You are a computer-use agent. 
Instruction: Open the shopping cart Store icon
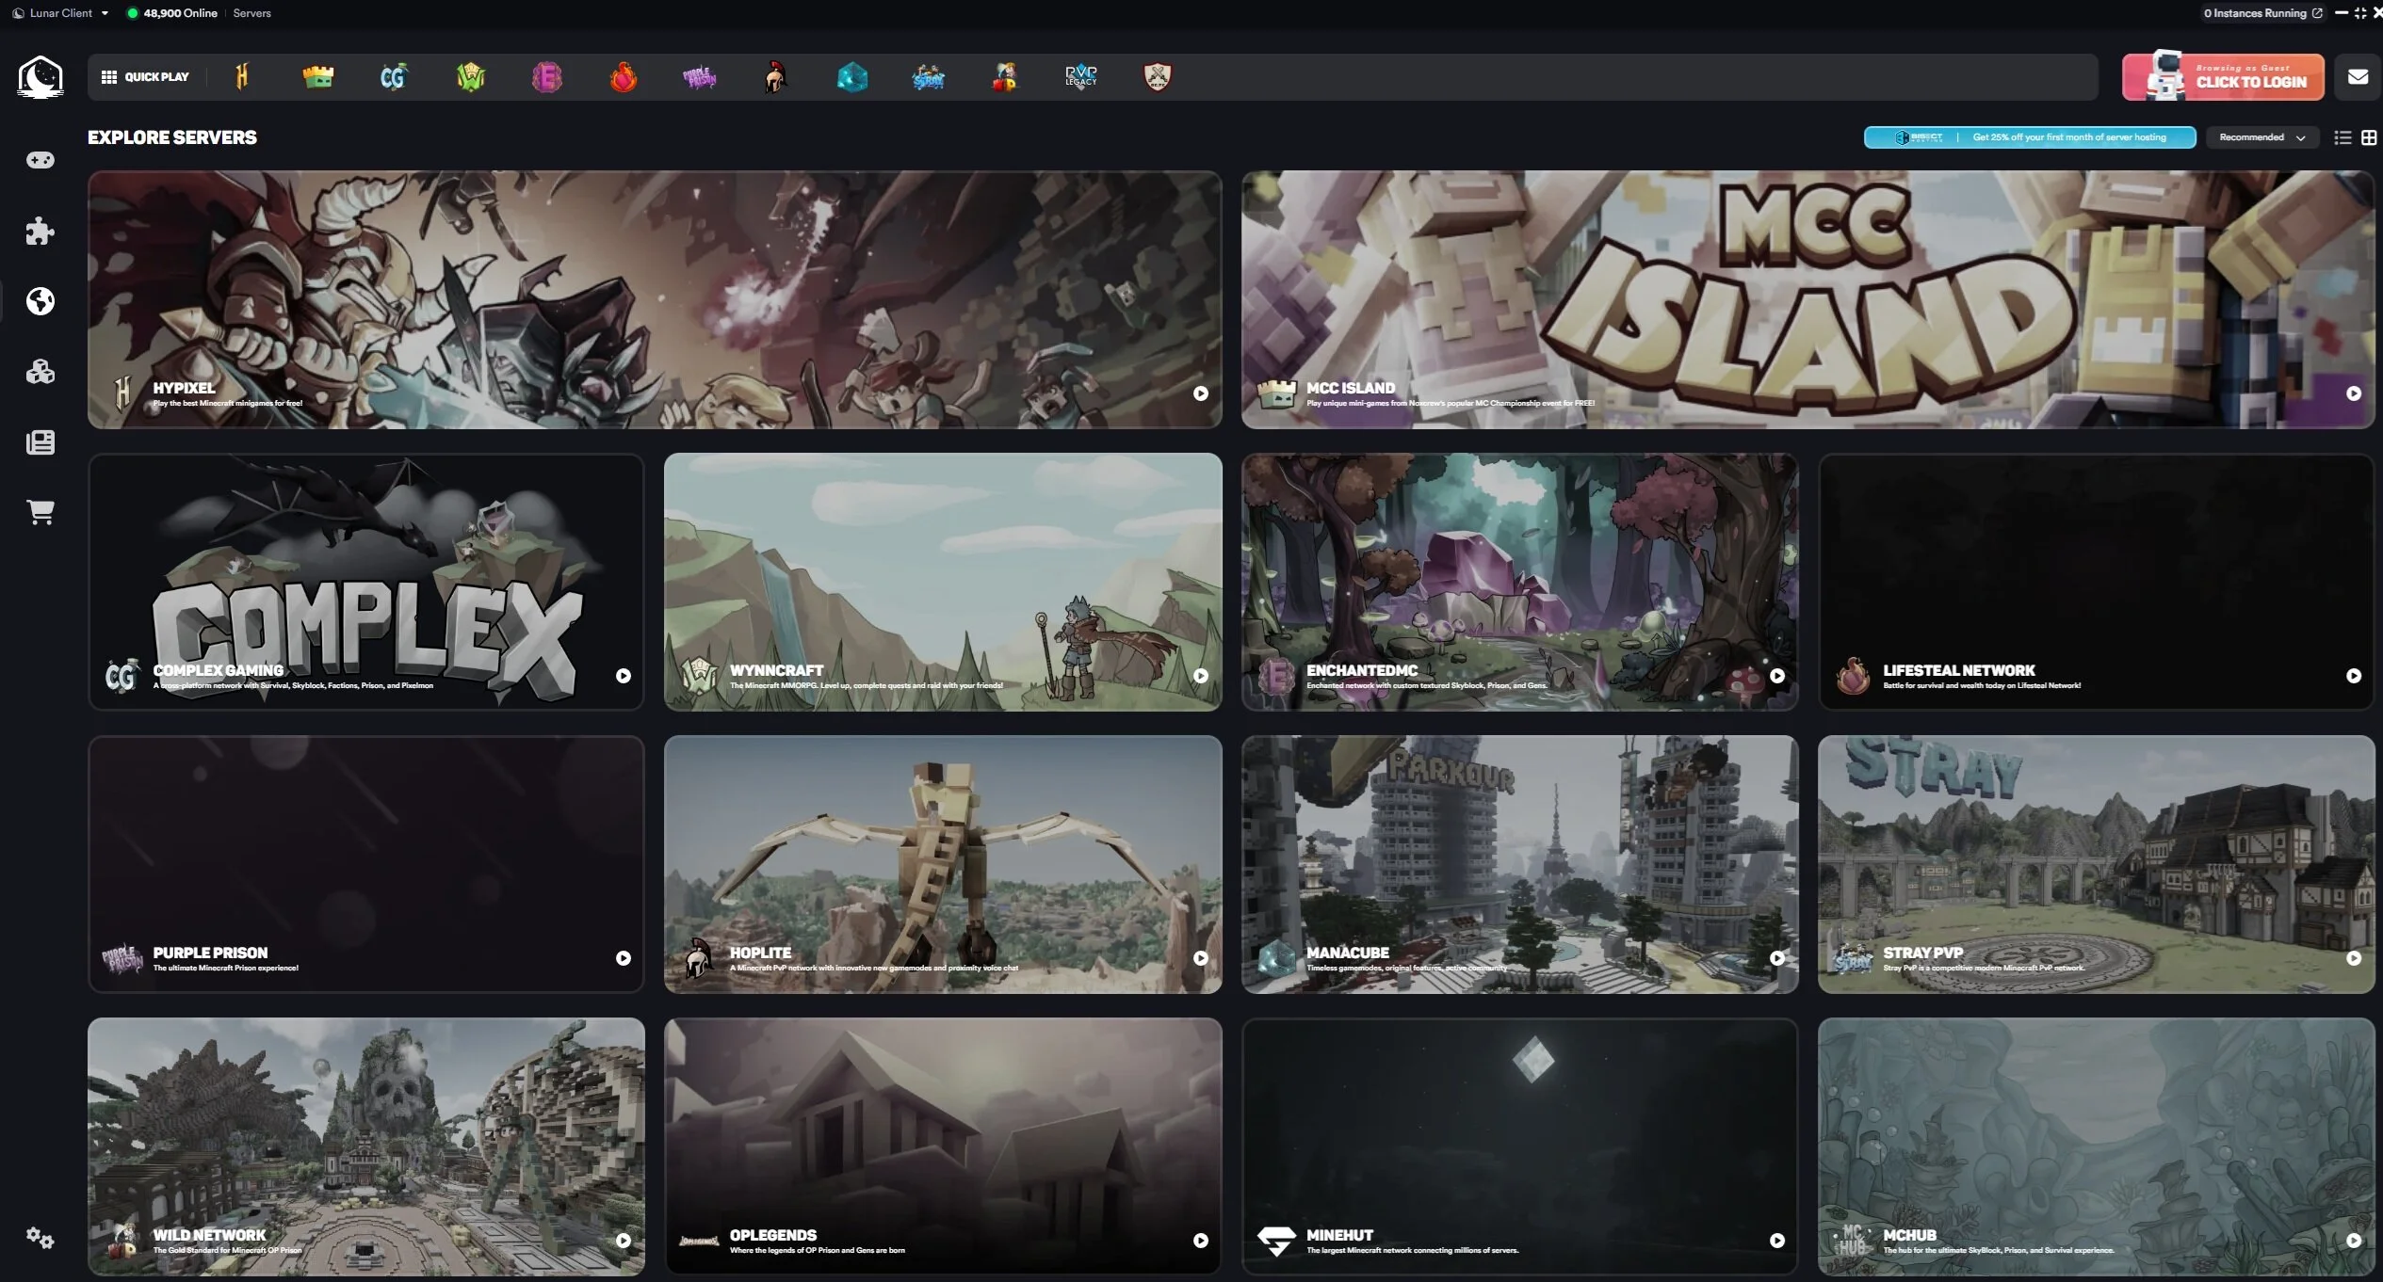(x=40, y=512)
